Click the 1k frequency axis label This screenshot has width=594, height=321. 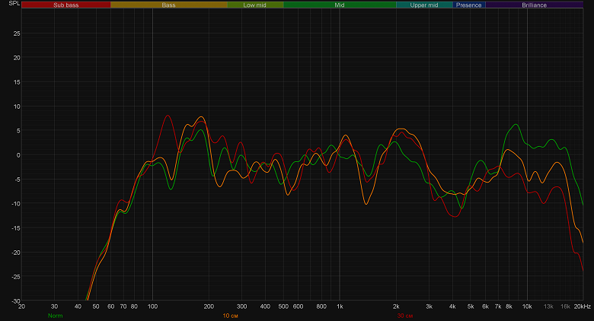coord(340,307)
